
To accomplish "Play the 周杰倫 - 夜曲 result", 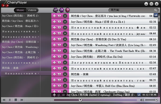I will click(x=65, y=74).
